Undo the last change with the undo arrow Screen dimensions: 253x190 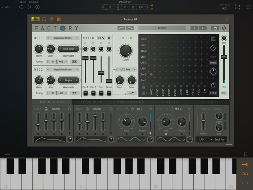click(x=121, y=28)
